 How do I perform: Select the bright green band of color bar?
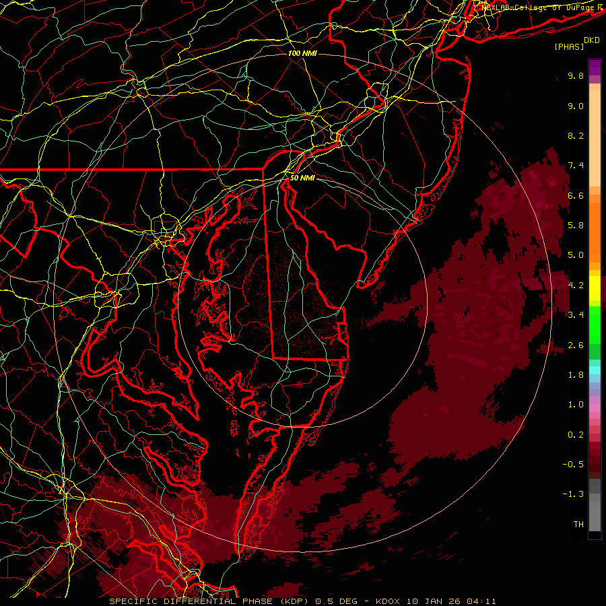coord(595,325)
